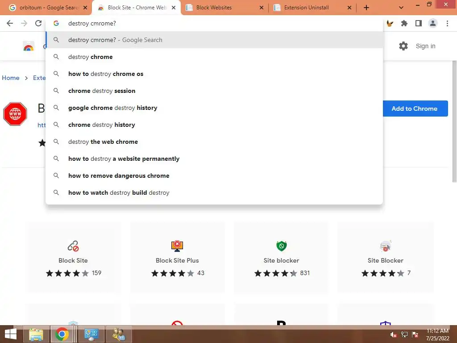Open Chrome Web Store settings gear
457x343 pixels.
coord(403,46)
